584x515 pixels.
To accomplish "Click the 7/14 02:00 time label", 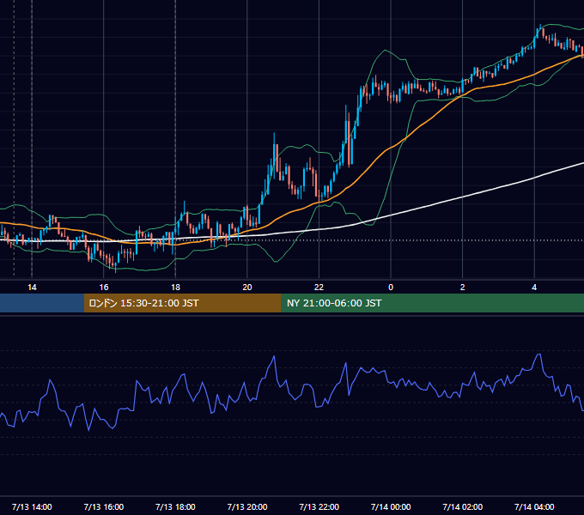I will point(463,506).
